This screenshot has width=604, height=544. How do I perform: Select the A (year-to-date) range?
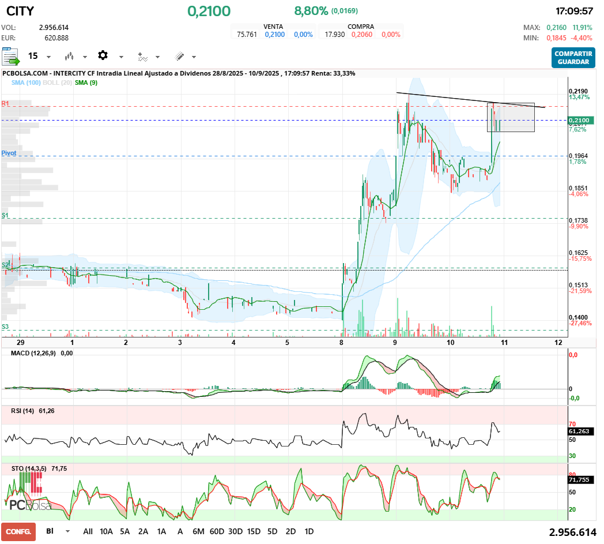(180, 532)
